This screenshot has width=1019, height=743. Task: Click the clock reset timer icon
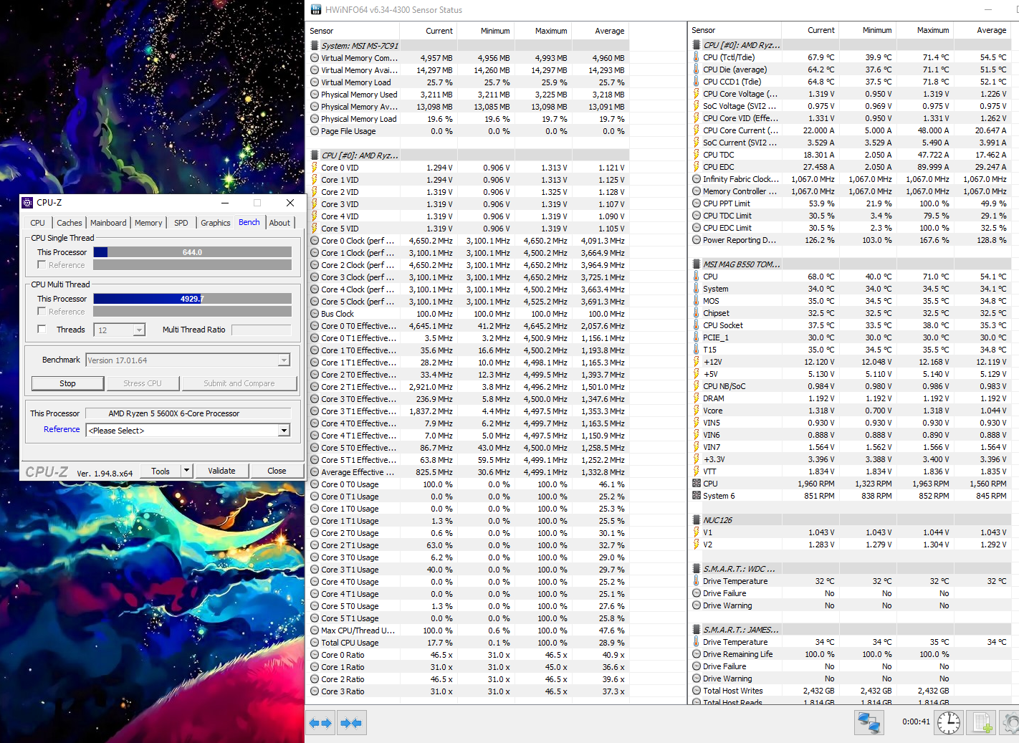pos(949,723)
